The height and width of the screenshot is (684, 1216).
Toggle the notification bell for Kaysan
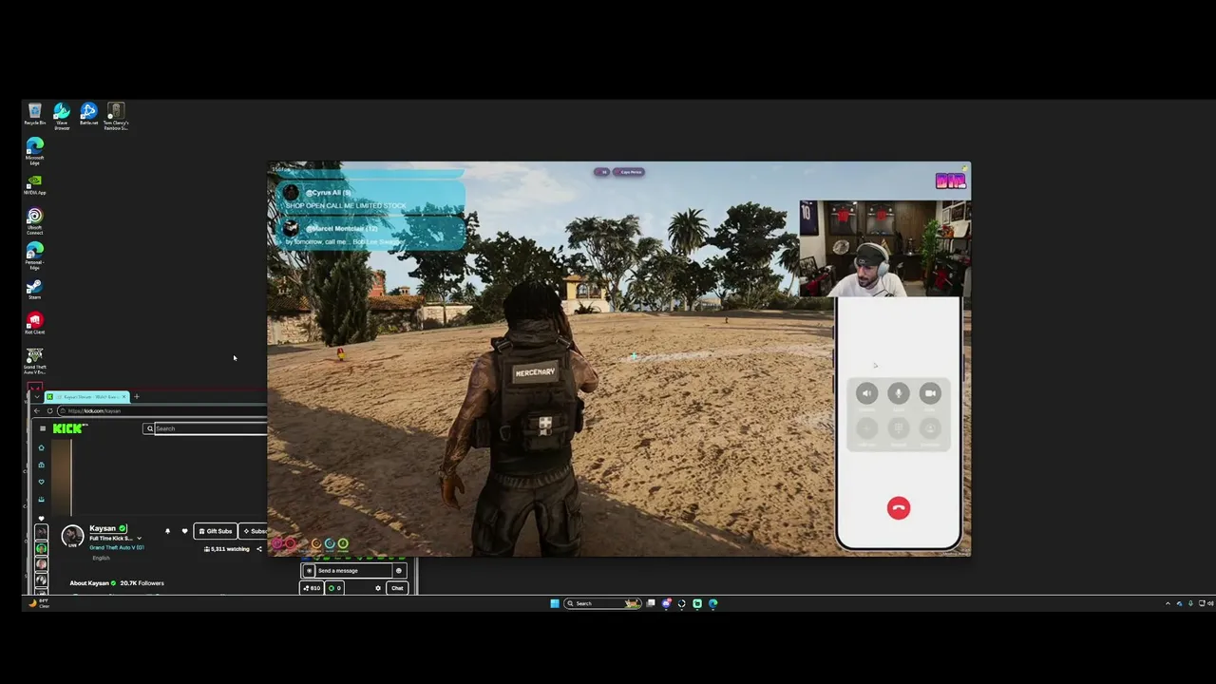click(x=167, y=531)
